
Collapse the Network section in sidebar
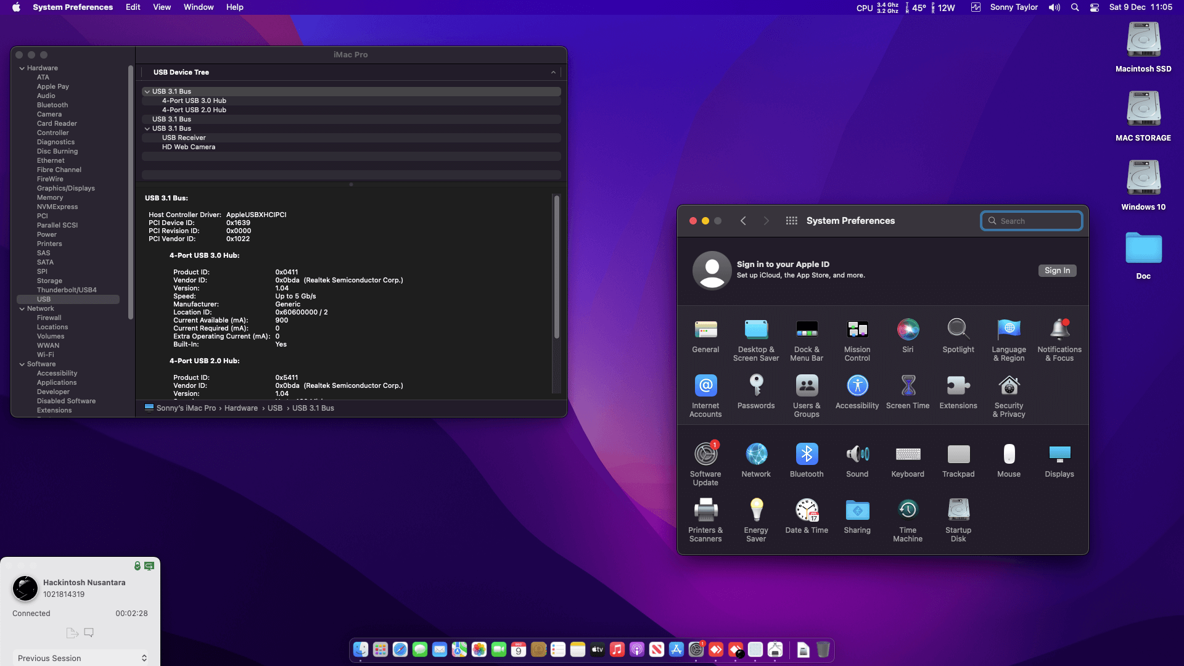pos(22,309)
